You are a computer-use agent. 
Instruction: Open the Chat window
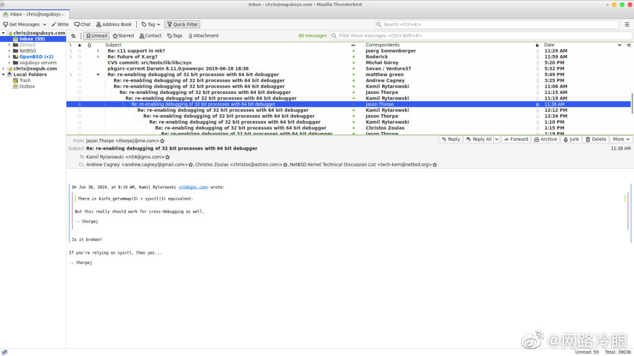click(x=82, y=25)
